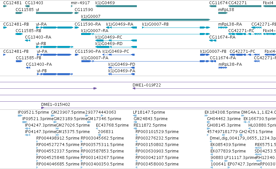
Task: Click EST LP18147.5prime
Action: [x=149, y=112]
